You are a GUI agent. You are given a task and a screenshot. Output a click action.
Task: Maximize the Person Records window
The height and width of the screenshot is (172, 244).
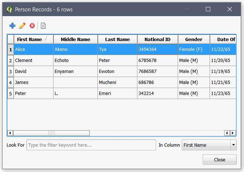tap(208, 9)
